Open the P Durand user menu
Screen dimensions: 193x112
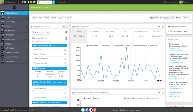coord(185,2)
